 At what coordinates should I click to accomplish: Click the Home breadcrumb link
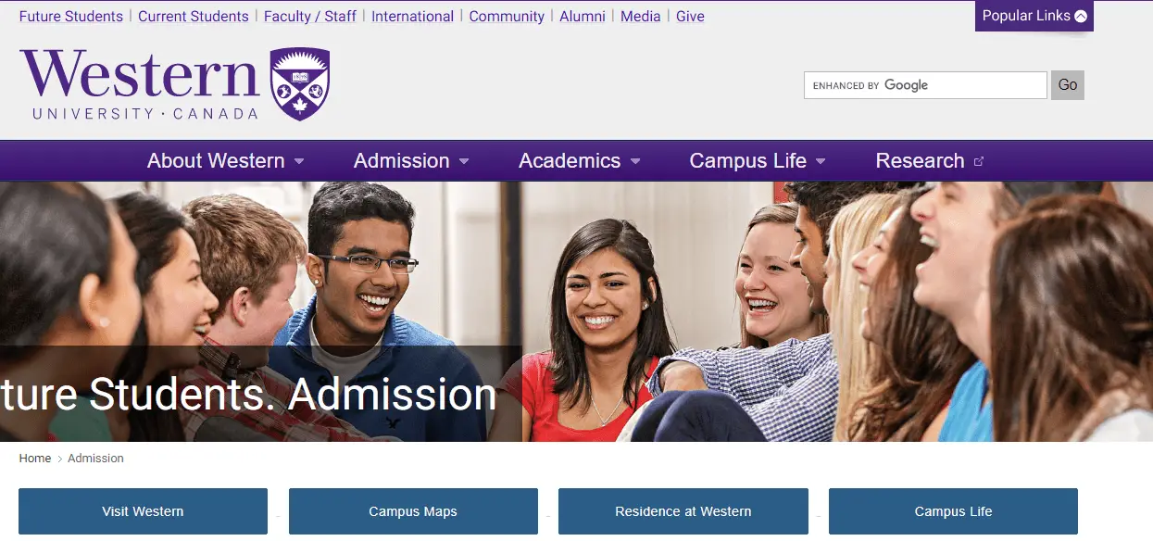[35, 459]
